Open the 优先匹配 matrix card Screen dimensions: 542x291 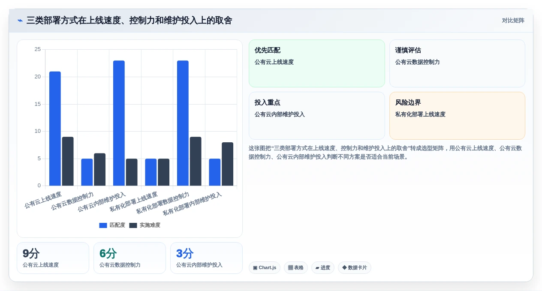coord(317,63)
